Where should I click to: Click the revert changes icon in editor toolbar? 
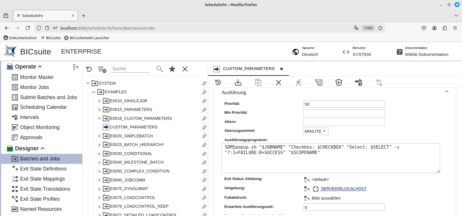coord(218,83)
